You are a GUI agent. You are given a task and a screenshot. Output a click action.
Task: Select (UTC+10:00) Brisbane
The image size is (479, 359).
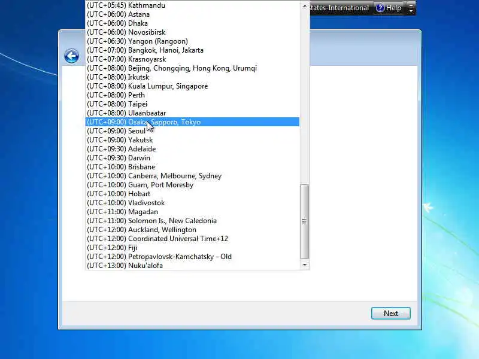[192, 167]
